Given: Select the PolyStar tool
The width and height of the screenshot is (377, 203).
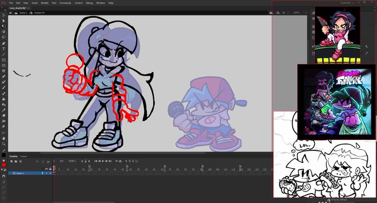Looking at the screenshot, I should pyautogui.click(x=4, y=70).
